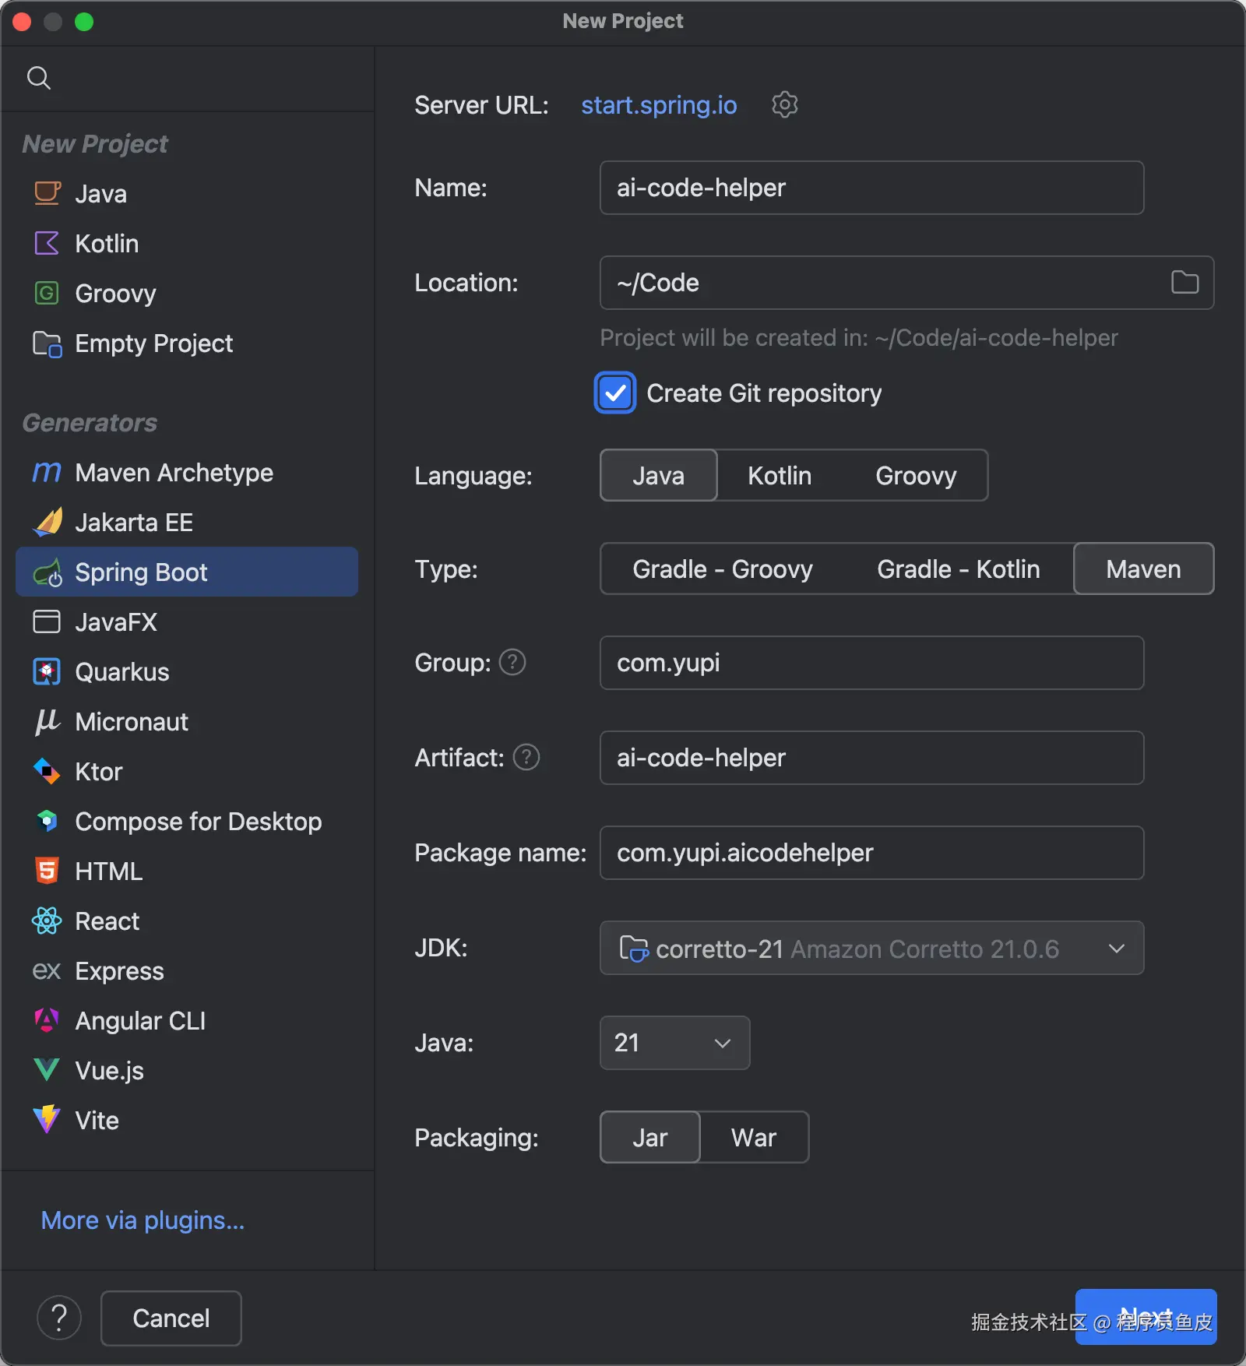Image resolution: width=1246 pixels, height=1366 pixels.
Task: Click the Group help question icon
Action: 512,663
